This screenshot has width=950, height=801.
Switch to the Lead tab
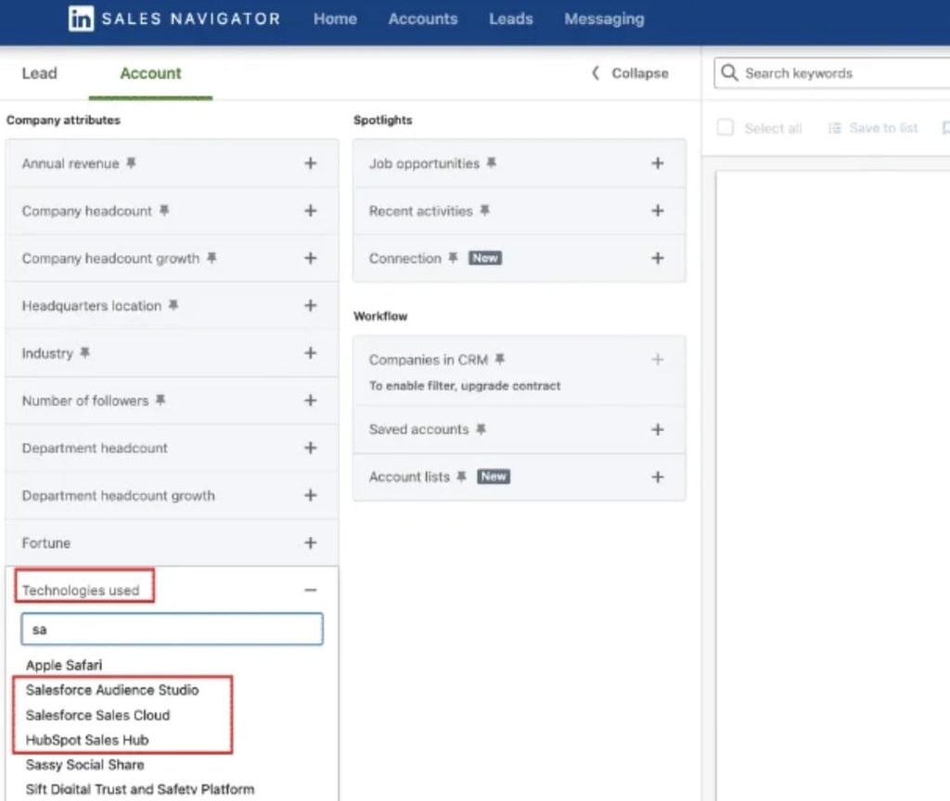[39, 73]
